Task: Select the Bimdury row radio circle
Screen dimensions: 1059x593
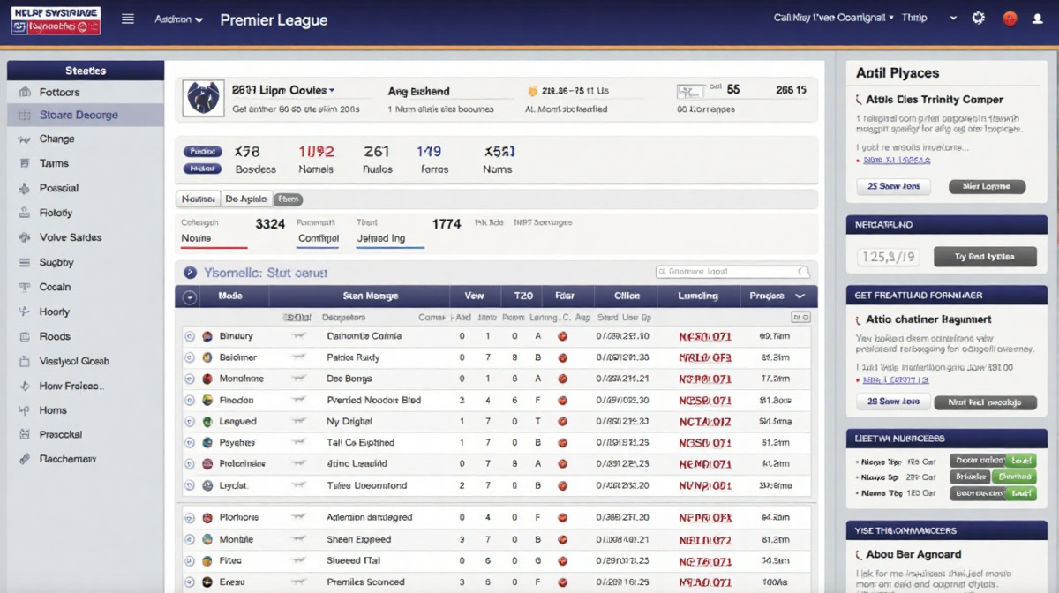Action: point(189,336)
